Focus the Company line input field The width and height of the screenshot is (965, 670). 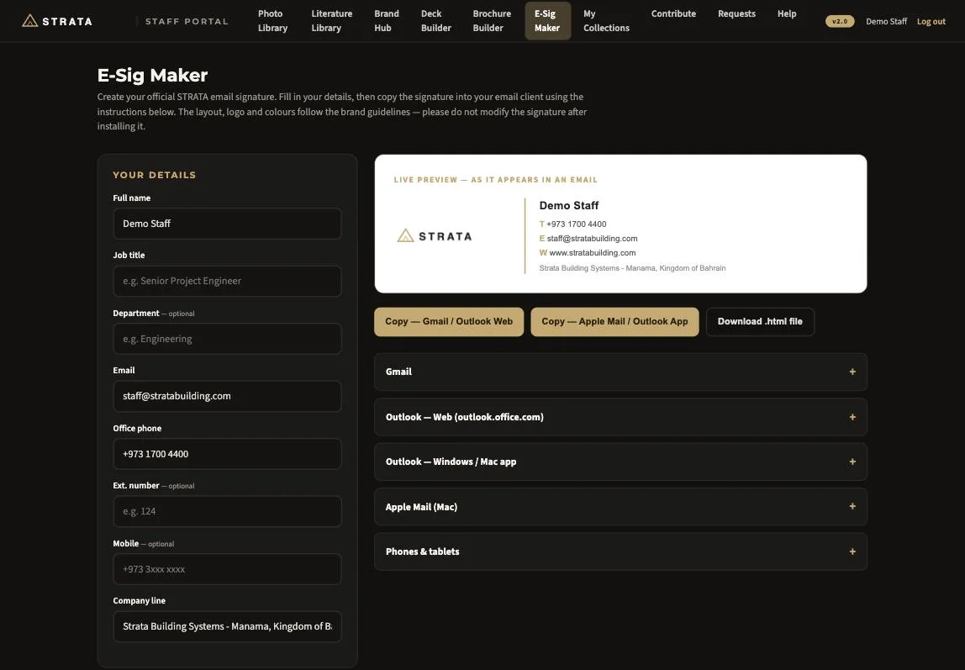[x=227, y=626]
